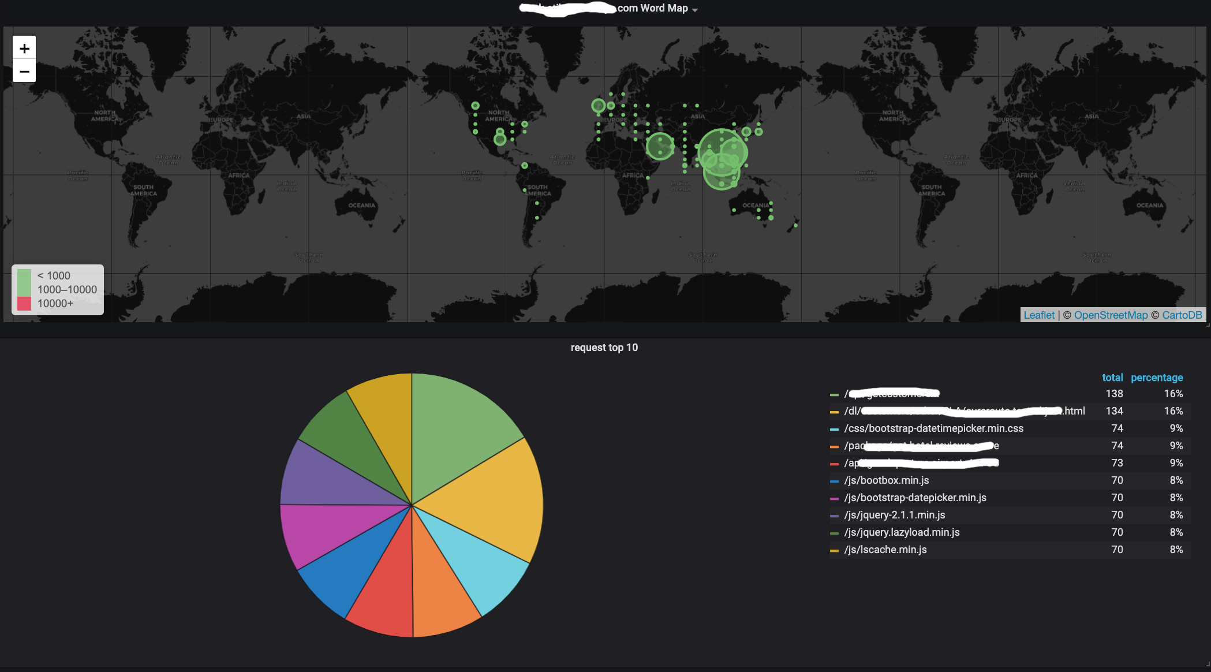Open the Leaflet attribution link
1211x672 pixels.
(1038, 315)
